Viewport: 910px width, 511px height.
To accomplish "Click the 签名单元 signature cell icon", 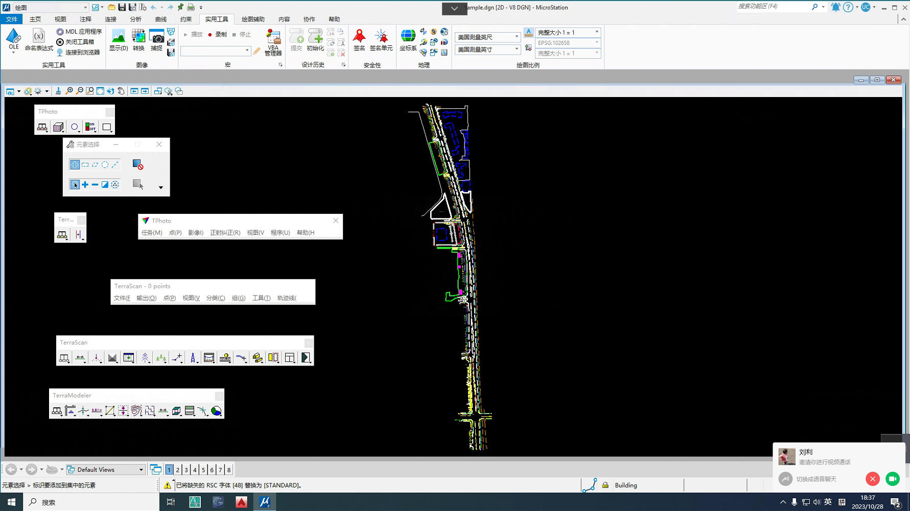I will [381, 39].
